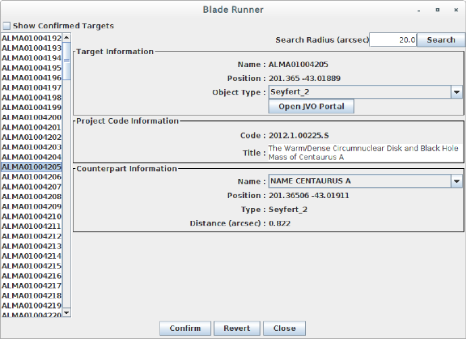Click the project title text area
The width and height of the screenshot is (466, 339).
tap(365, 153)
